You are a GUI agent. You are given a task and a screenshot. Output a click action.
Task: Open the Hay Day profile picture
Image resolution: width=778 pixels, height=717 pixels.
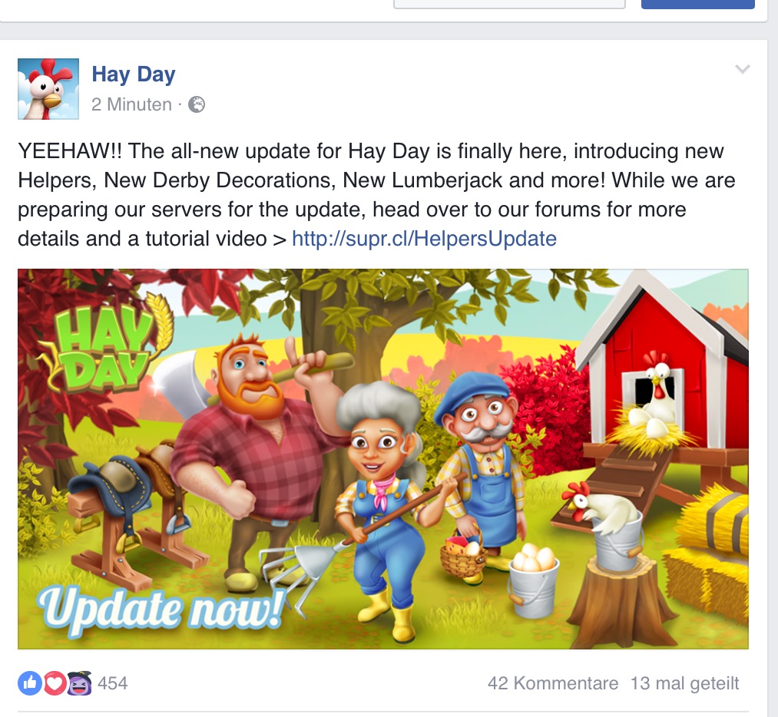[x=48, y=89]
